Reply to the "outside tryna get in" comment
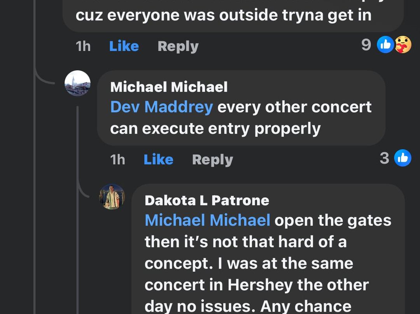The image size is (420, 314). coord(178,46)
